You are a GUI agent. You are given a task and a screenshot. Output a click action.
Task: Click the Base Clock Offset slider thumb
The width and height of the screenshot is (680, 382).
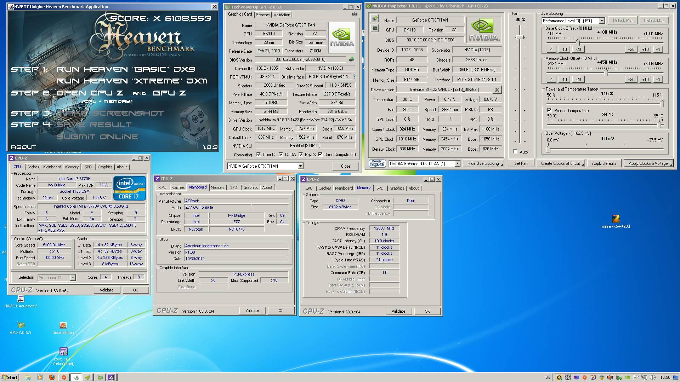tap(578, 42)
